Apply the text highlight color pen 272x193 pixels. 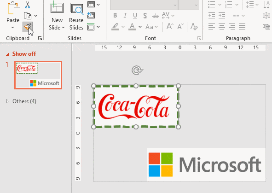[x=115, y=27]
